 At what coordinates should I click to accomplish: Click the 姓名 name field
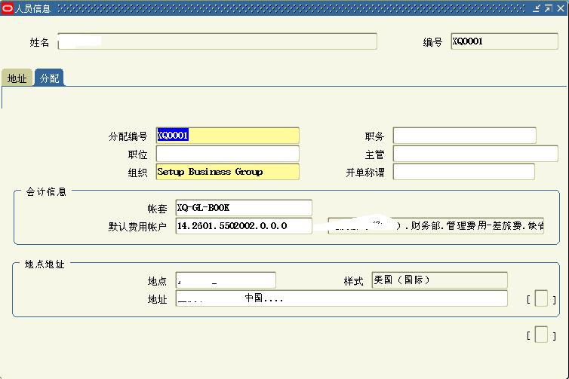(217, 41)
